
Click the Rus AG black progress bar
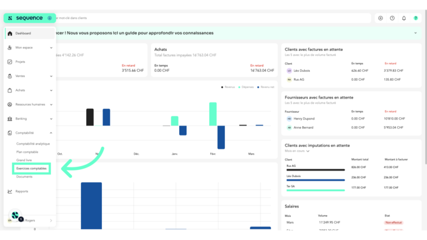(315, 170)
